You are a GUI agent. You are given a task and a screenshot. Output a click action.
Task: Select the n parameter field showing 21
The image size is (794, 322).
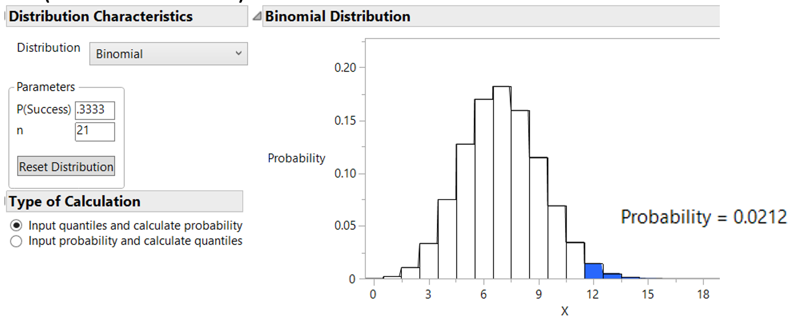pyautogui.click(x=95, y=131)
